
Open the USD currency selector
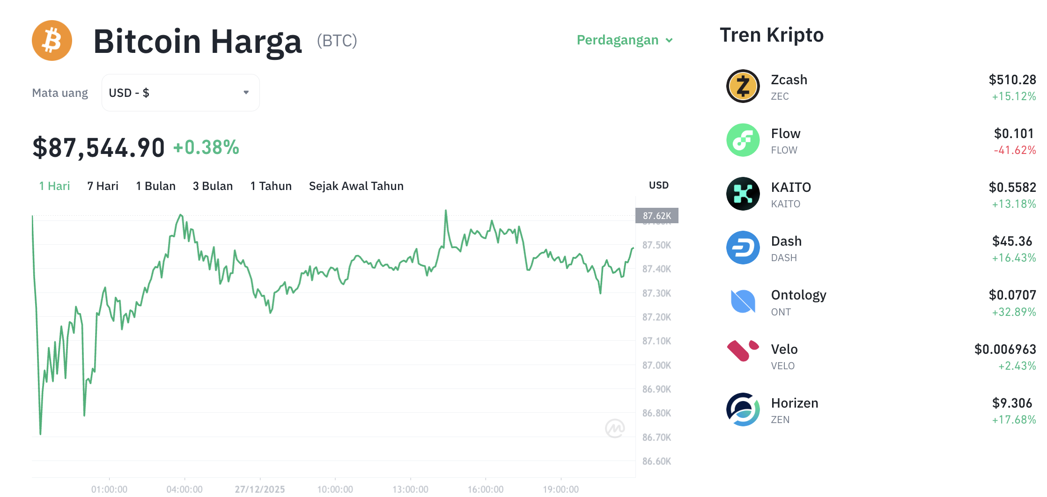click(x=180, y=92)
